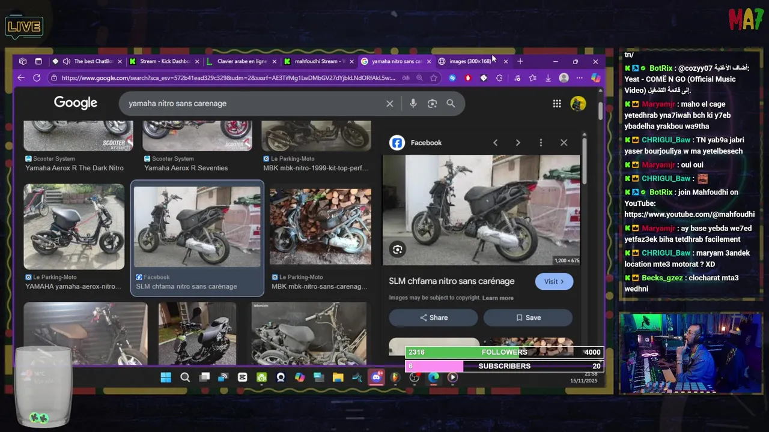This screenshot has width=769, height=432.
Task: Click the large preview scooter image
Action: click(481, 210)
